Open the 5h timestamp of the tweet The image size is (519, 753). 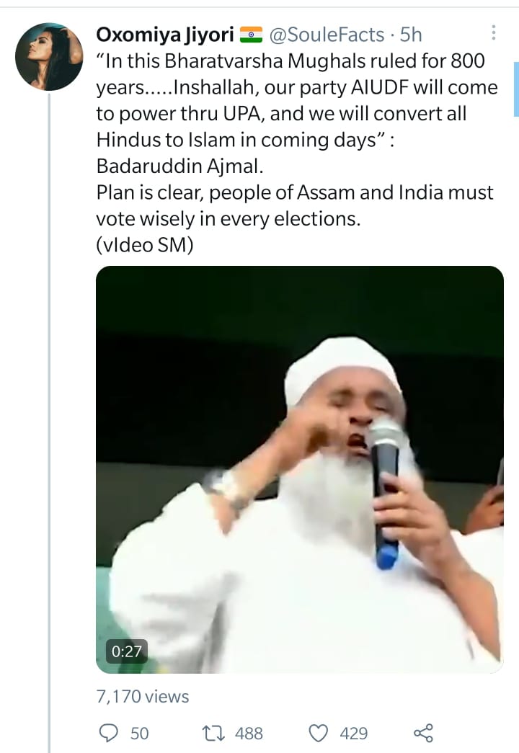click(411, 35)
